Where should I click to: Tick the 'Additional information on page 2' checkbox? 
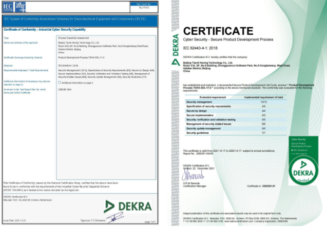pos(60,82)
